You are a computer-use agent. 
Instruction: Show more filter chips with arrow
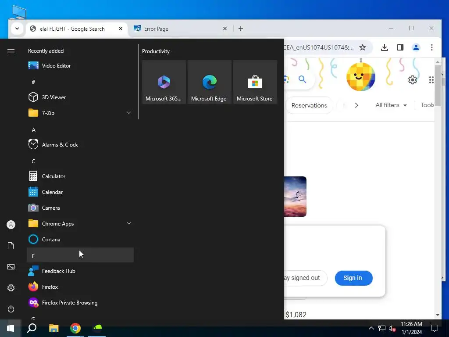click(x=356, y=105)
